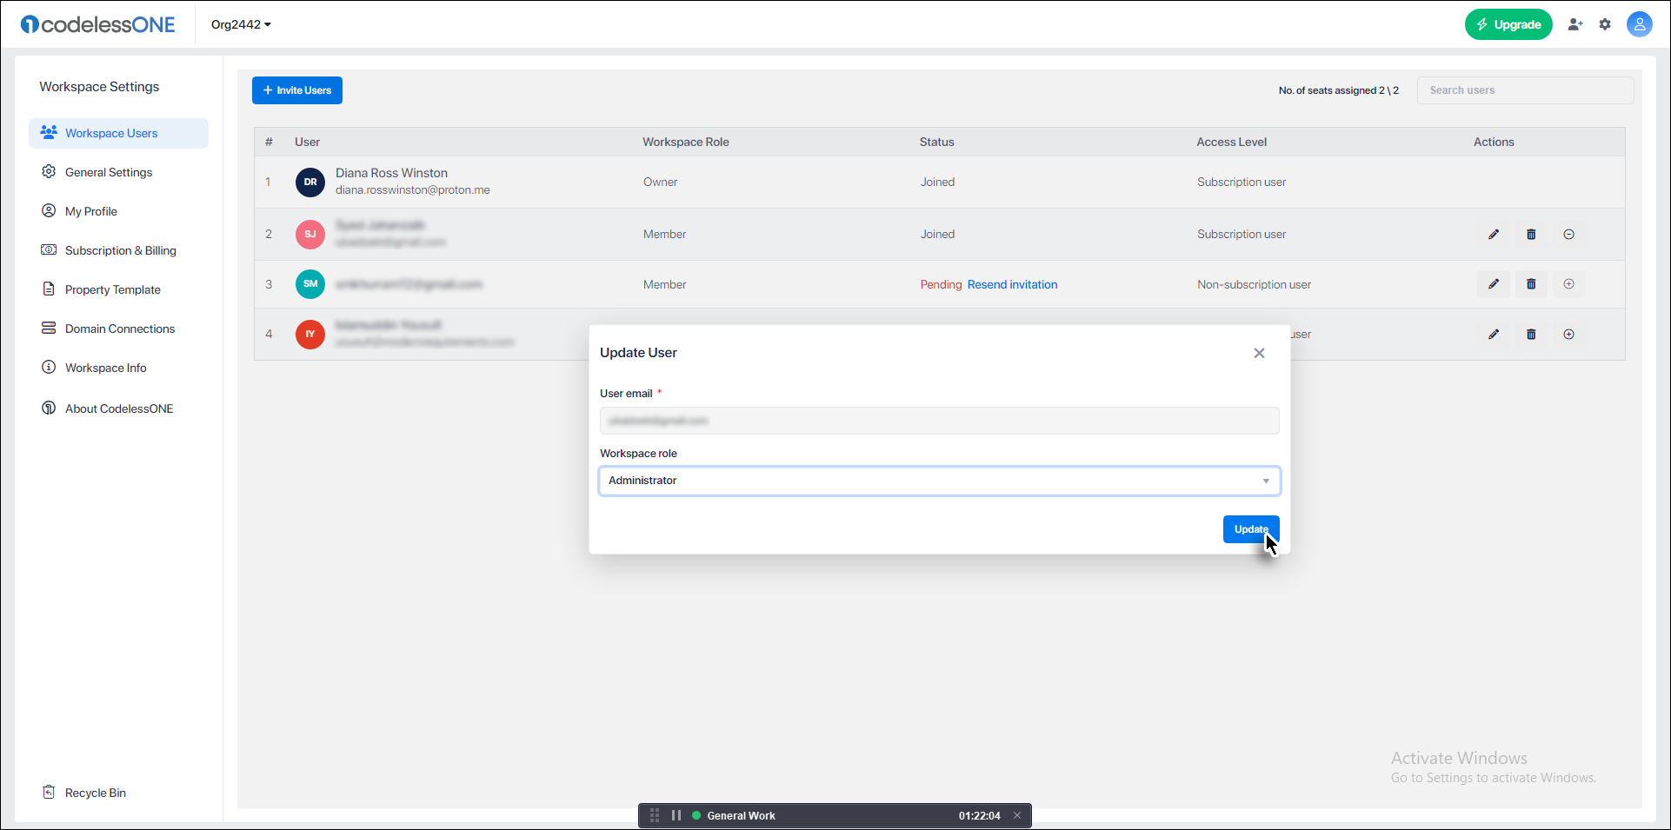Edit the second workspace user's details

pos(1494,234)
